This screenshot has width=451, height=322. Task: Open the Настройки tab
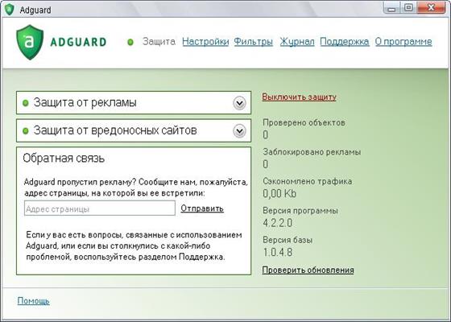click(x=205, y=42)
